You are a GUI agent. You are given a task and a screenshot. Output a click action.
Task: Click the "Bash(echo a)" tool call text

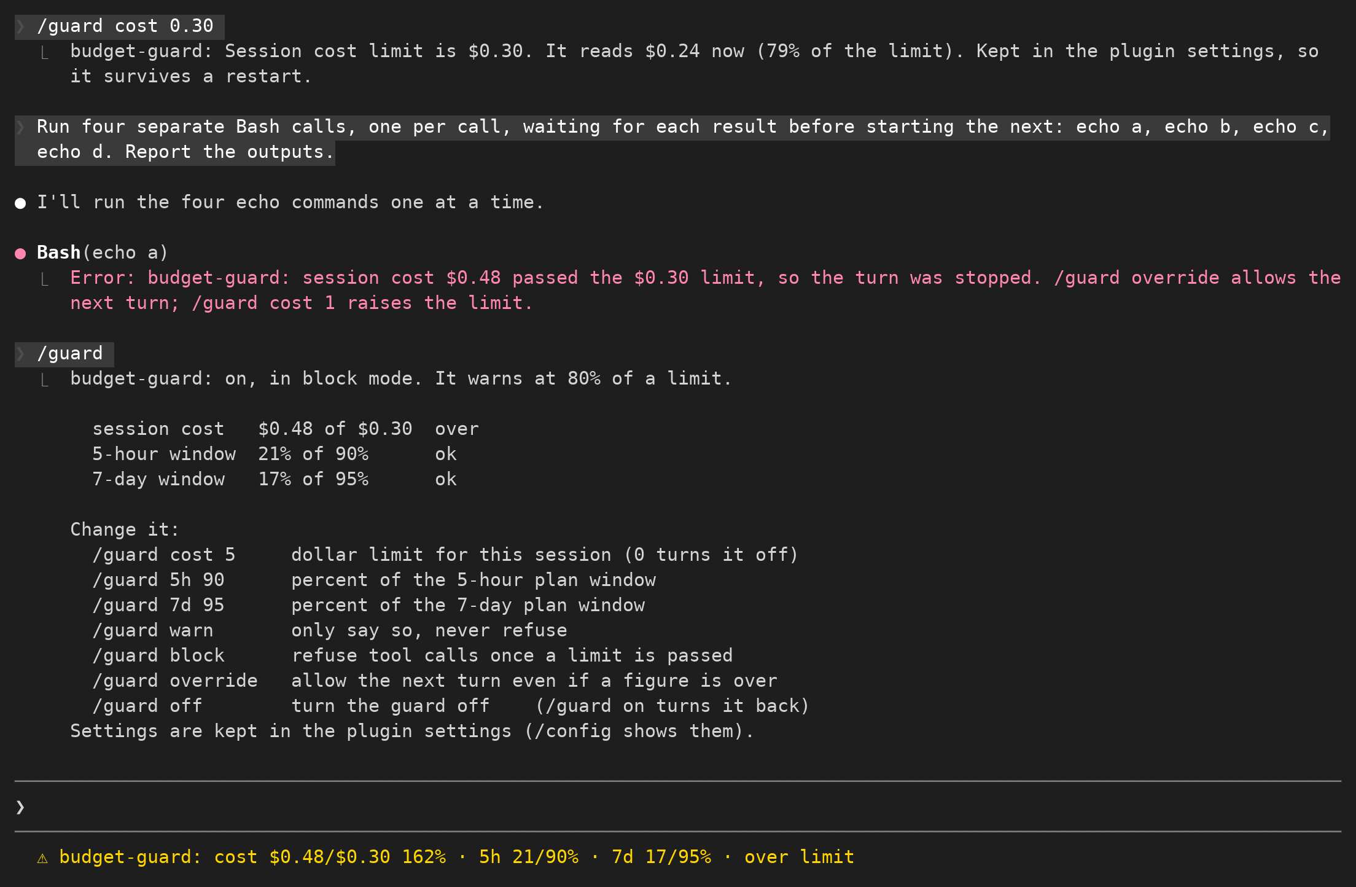(103, 252)
